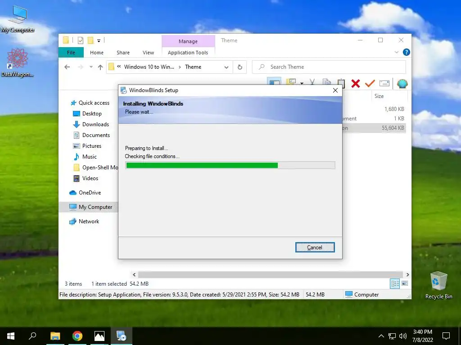Viewport: 461px width, 345px height.
Task: Select Music in navigation pane
Action: pos(85,157)
